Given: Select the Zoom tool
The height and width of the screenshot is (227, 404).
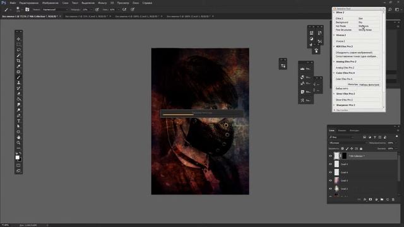Looking at the screenshot, I should pyautogui.click(x=18, y=143).
